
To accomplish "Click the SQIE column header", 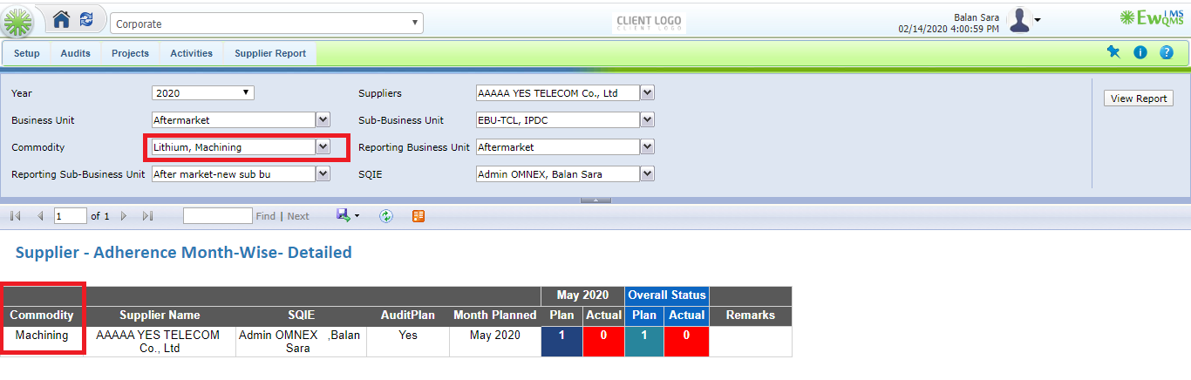I will [301, 316].
